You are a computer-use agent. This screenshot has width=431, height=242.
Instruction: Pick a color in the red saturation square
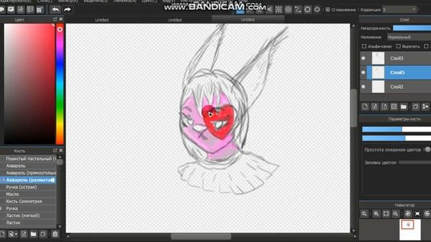tap(29, 83)
